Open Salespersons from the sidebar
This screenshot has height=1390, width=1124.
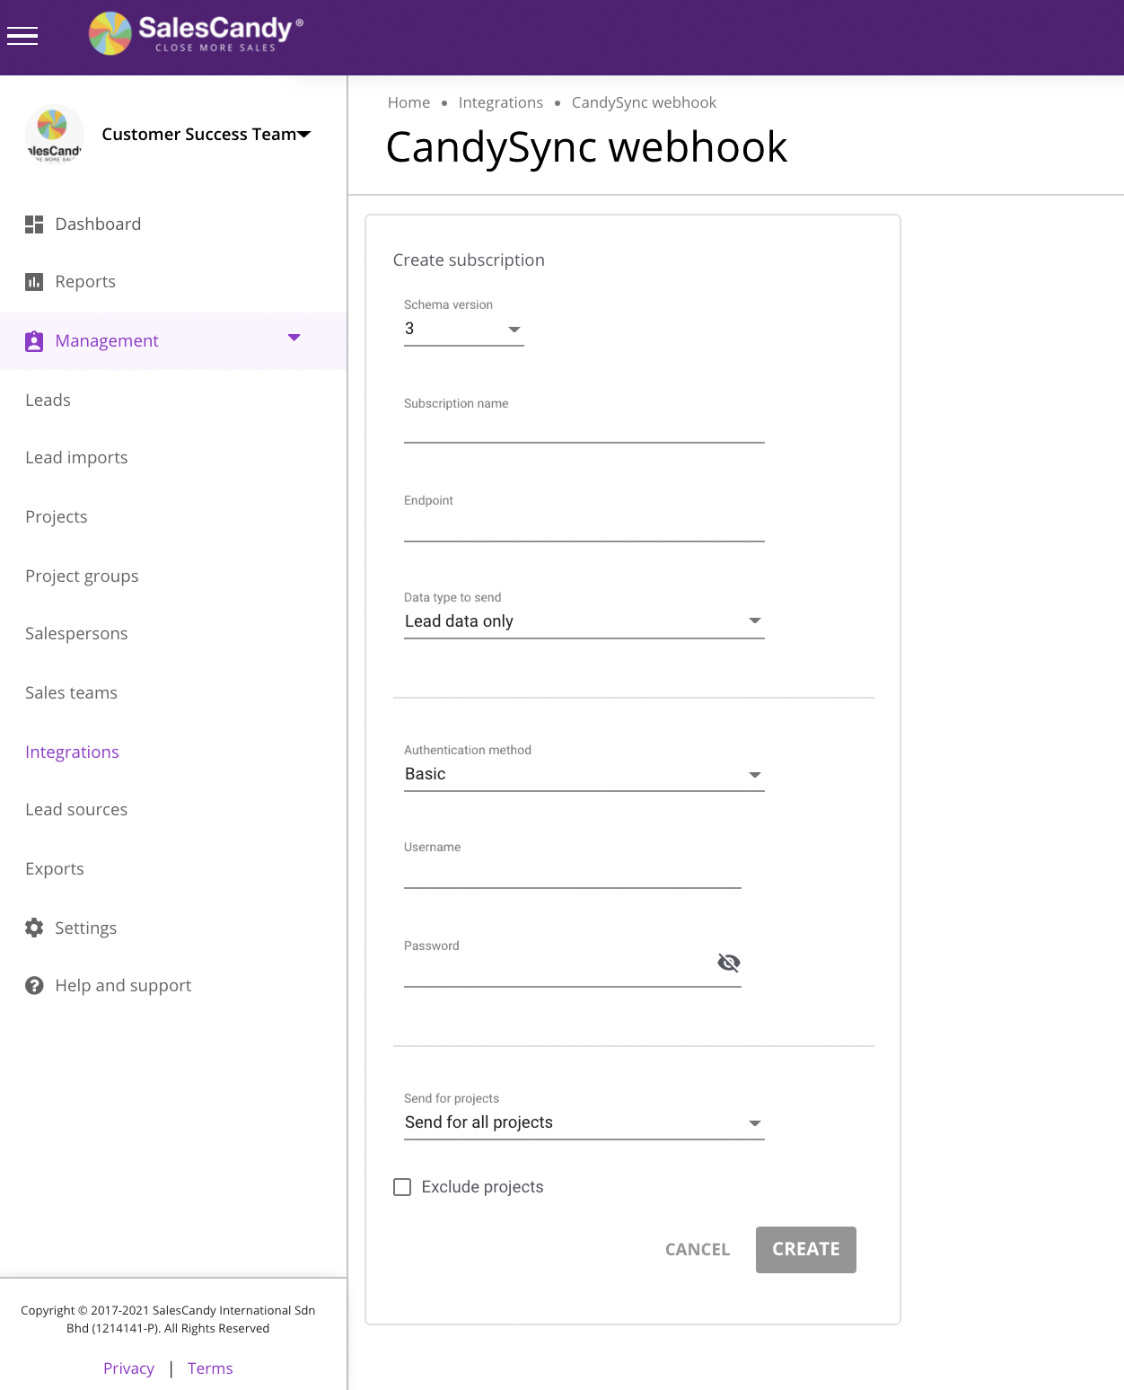point(76,634)
